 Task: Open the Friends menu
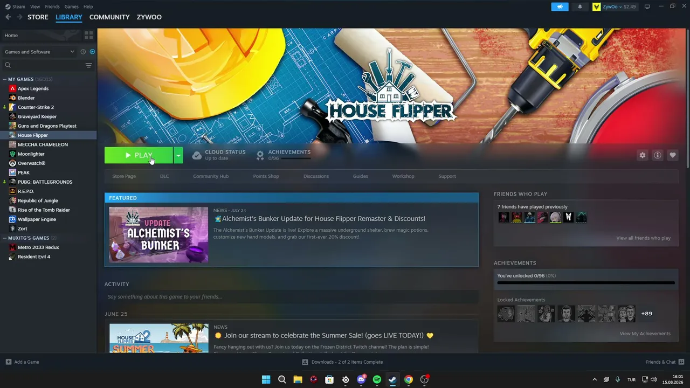(x=52, y=6)
